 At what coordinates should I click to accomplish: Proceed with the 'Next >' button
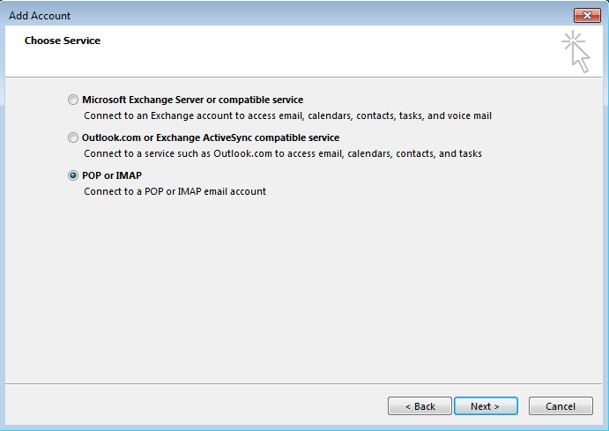point(485,406)
